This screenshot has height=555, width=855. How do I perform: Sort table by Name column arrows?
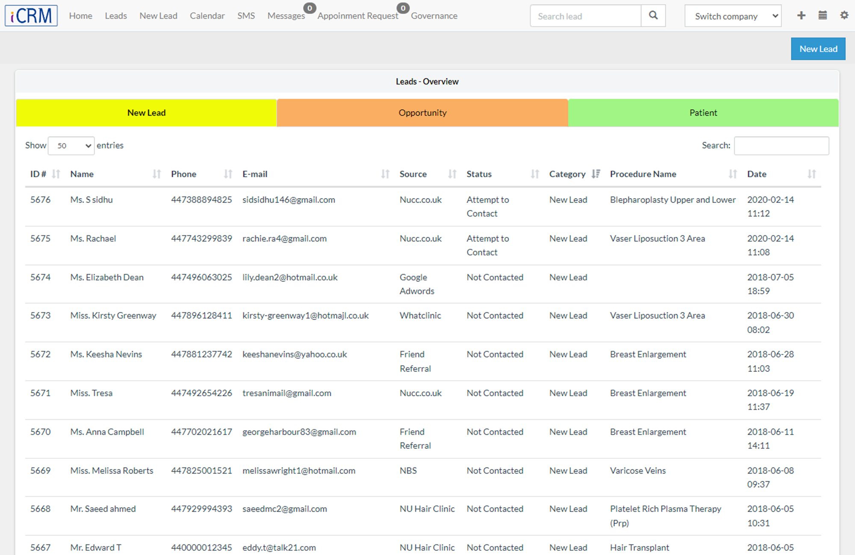pyautogui.click(x=156, y=174)
